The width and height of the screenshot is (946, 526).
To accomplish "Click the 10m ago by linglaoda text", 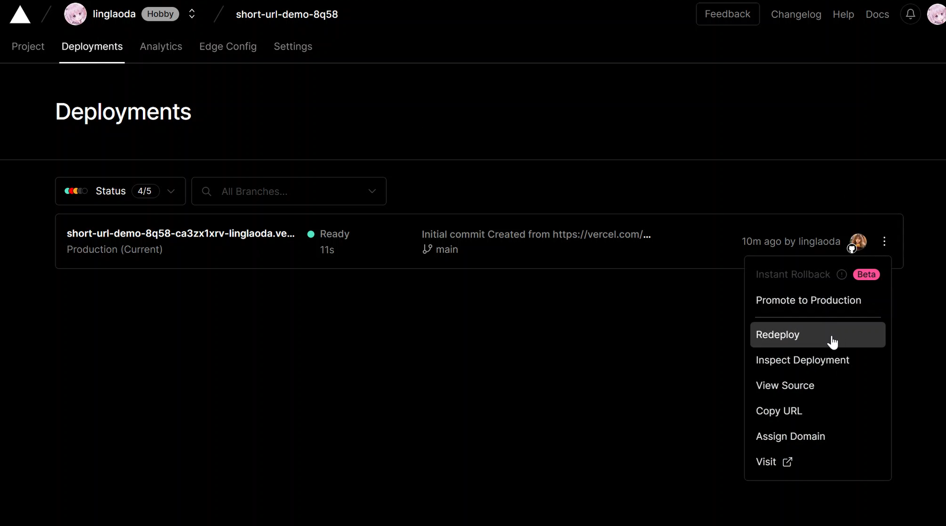I will pyautogui.click(x=791, y=241).
